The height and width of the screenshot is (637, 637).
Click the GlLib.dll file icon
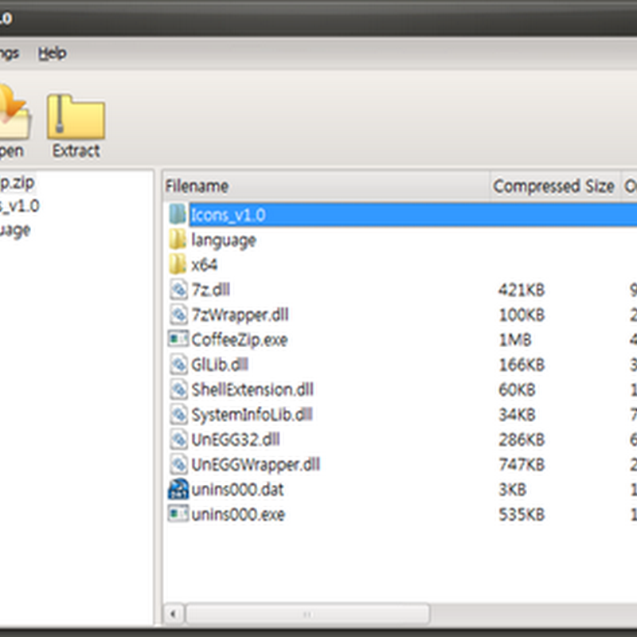point(178,365)
